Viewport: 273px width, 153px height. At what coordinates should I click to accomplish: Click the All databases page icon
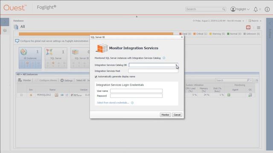click(x=16, y=27)
